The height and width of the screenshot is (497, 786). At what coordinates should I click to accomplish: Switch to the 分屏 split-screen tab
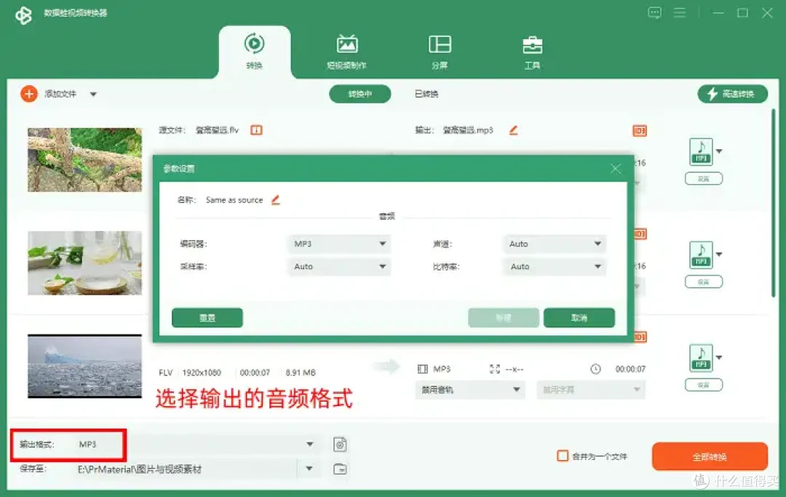pyautogui.click(x=440, y=52)
